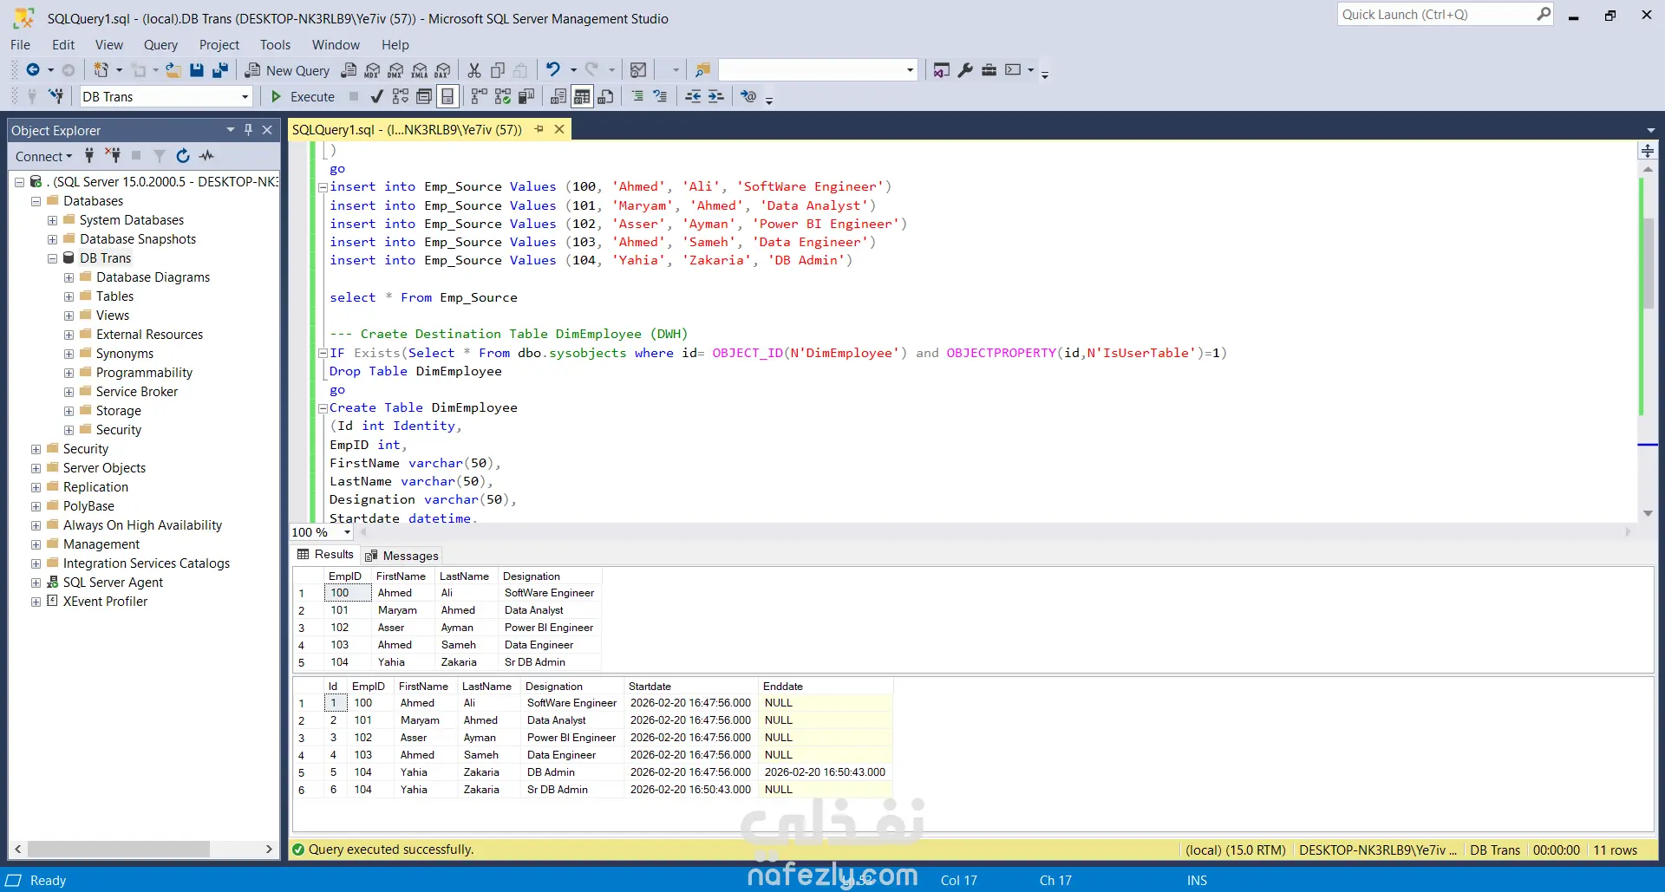Image resolution: width=1665 pixels, height=892 pixels.
Task: Click the Parse checkmark icon
Action: pos(376,96)
